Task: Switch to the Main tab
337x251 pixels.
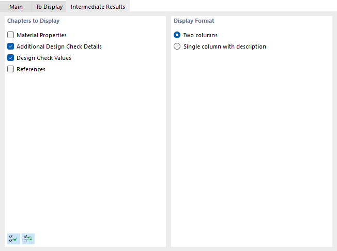Action: click(16, 7)
